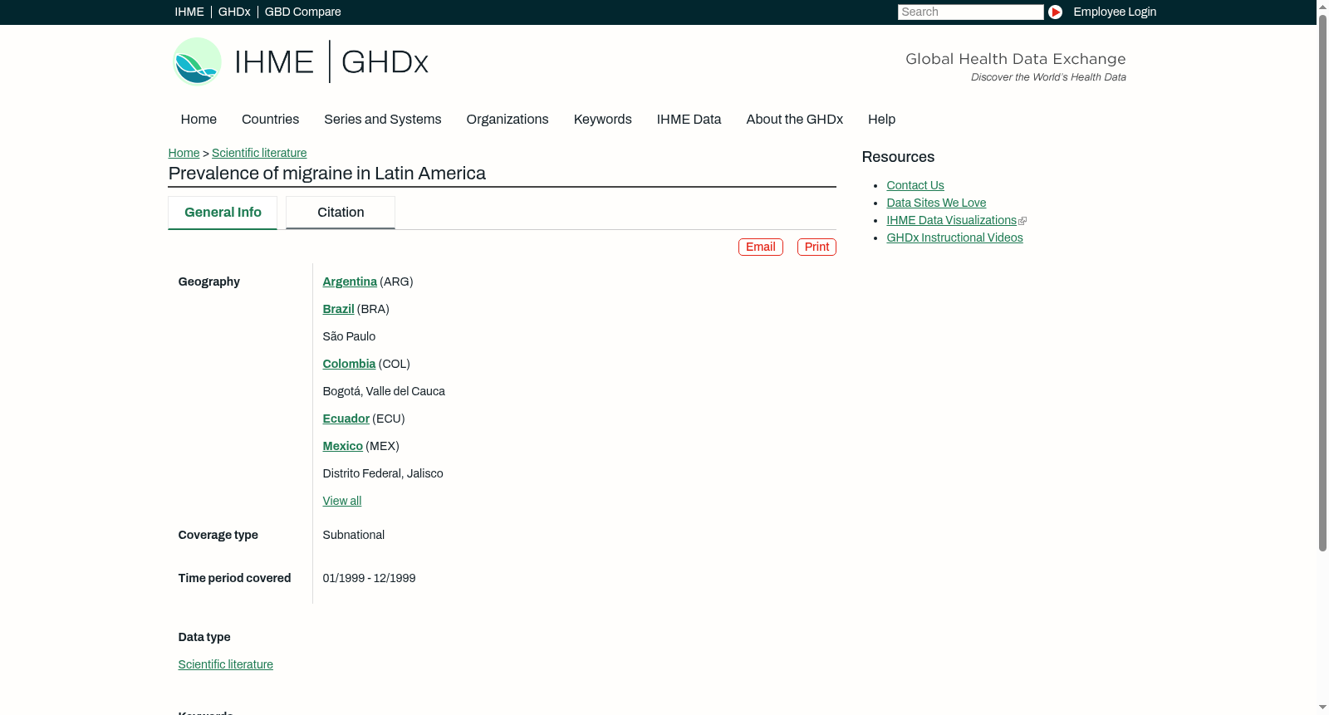
Task: Open the IHME Data menu
Action: tap(689, 120)
